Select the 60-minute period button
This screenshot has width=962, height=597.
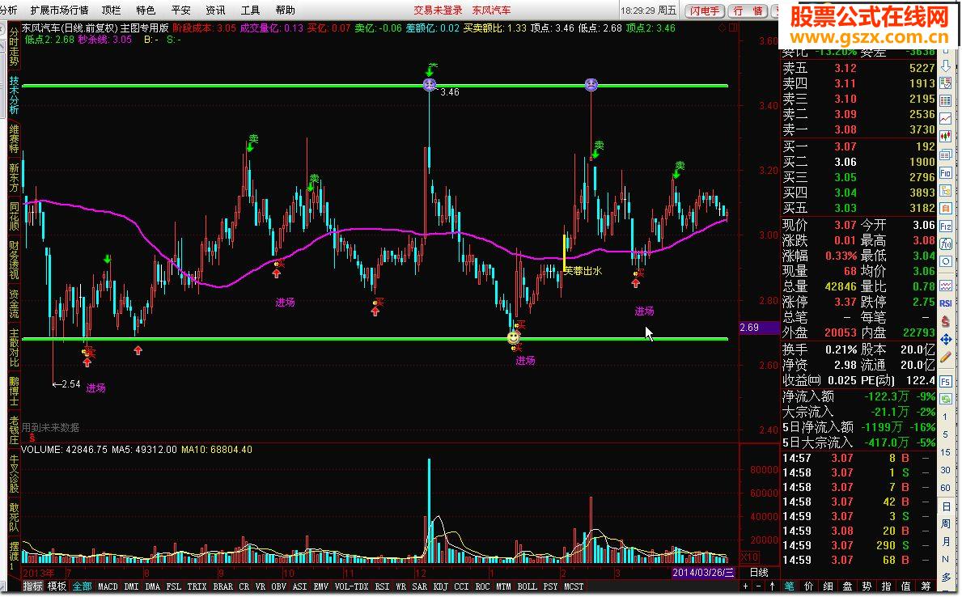(x=945, y=489)
